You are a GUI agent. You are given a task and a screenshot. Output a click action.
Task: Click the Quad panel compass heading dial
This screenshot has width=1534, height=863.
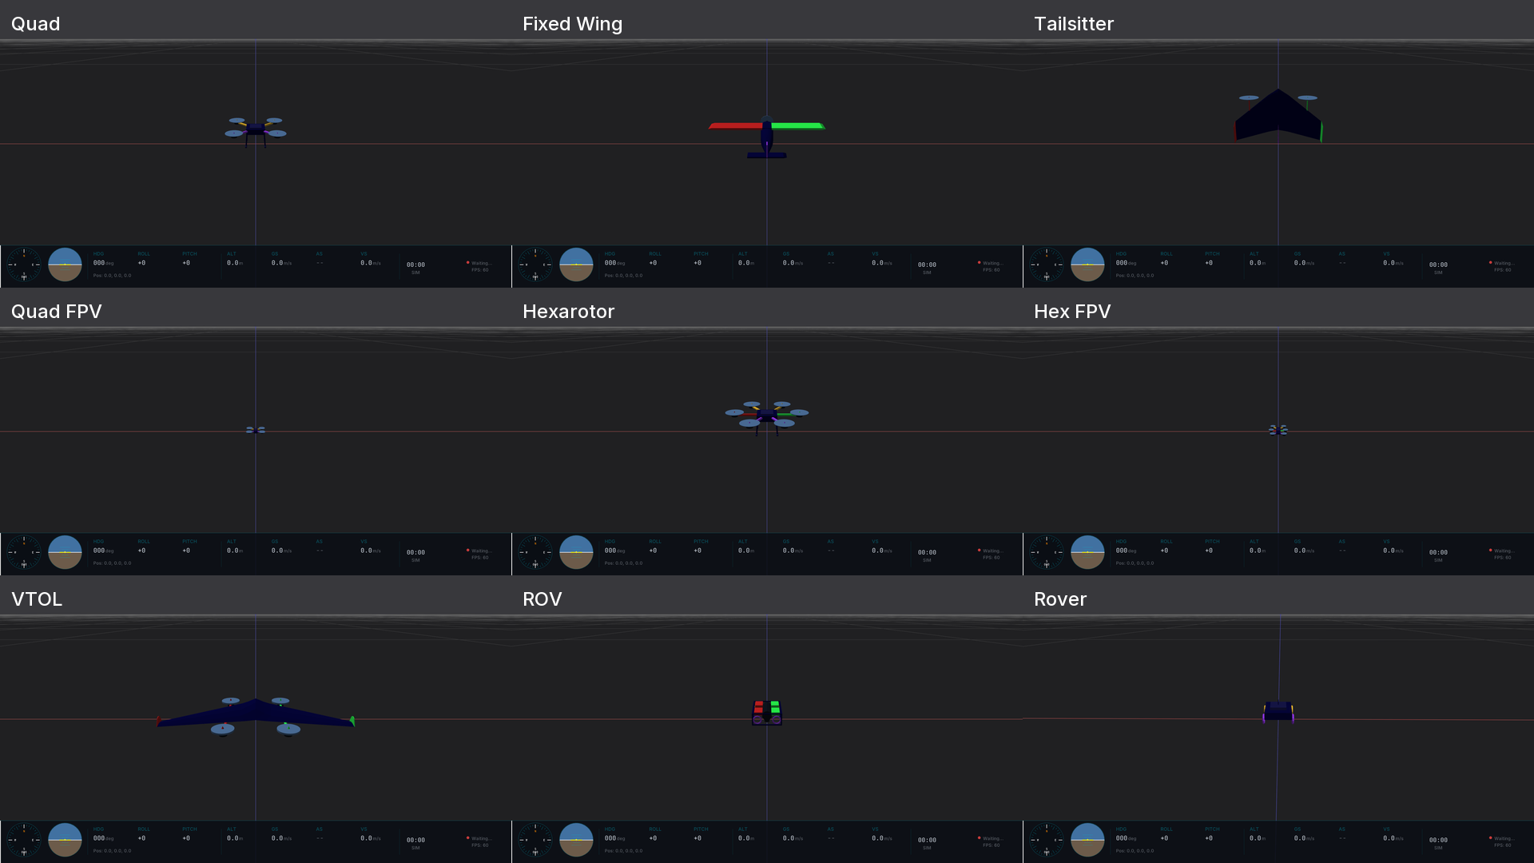24,264
